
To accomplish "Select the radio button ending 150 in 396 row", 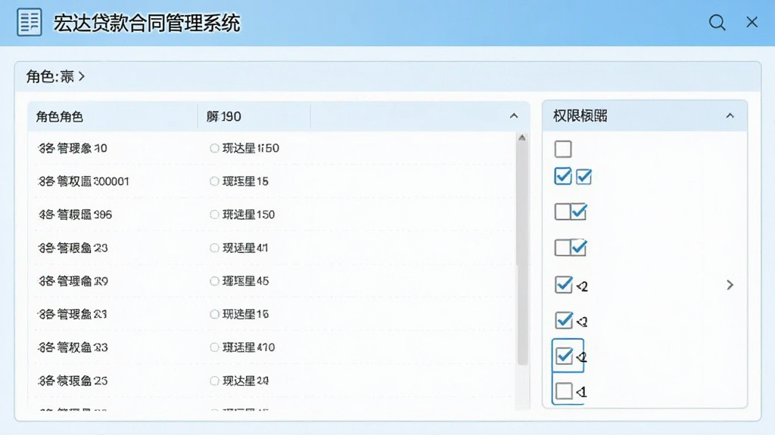I will pyautogui.click(x=214, y=214).
